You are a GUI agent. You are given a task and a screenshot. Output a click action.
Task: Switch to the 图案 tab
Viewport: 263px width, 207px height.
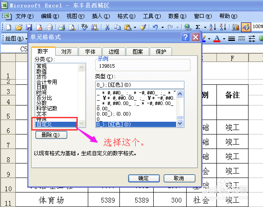(x=138, y=52)
